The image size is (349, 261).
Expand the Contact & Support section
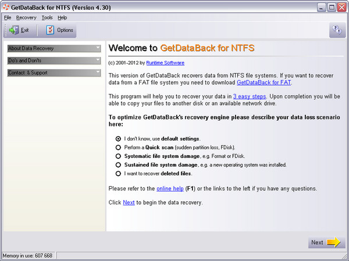54,72
